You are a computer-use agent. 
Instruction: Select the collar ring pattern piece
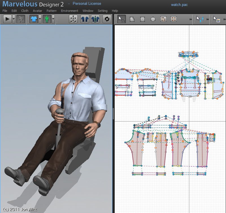click(188, 55)
